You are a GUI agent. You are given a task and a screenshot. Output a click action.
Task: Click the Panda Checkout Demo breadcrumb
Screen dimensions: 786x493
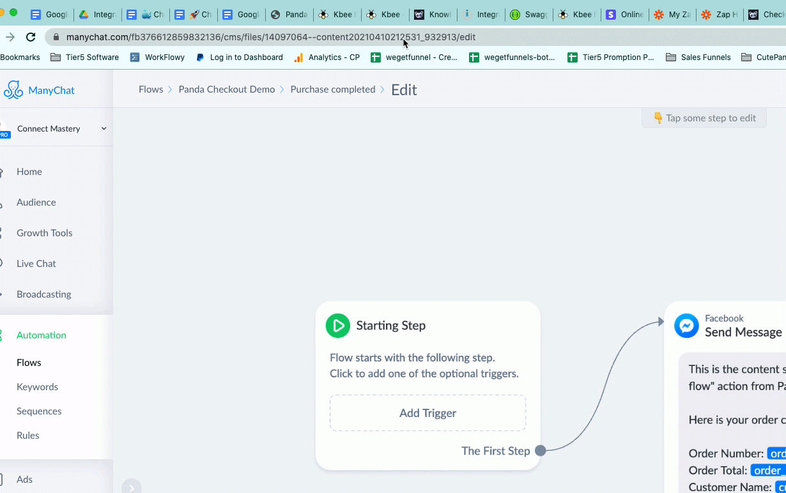tap(227, 89)
